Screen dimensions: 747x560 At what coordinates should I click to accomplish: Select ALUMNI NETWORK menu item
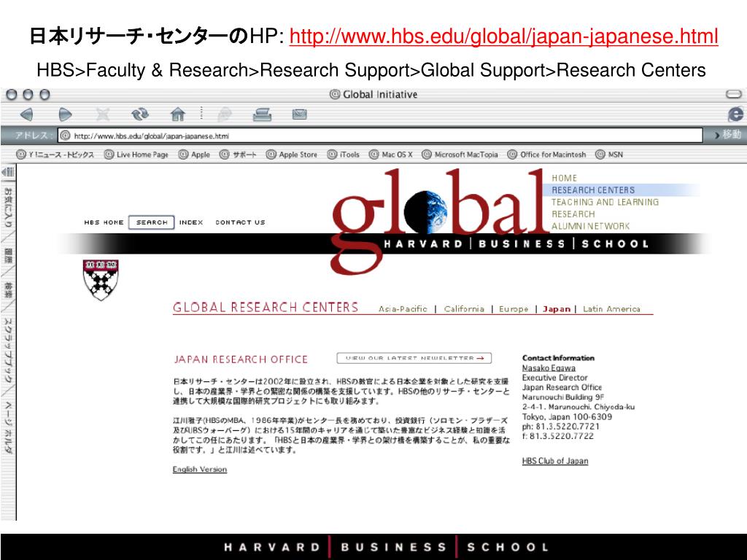[590, 226]
